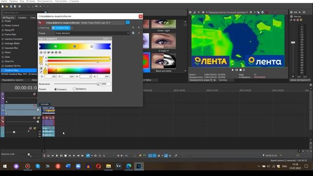Viewport: 313px width, 176px height.
Task: Click the About link in gradient panel
Action: click(x=107, y=39)
